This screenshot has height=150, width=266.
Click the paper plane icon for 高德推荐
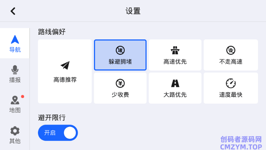click(x=65, y=65)
